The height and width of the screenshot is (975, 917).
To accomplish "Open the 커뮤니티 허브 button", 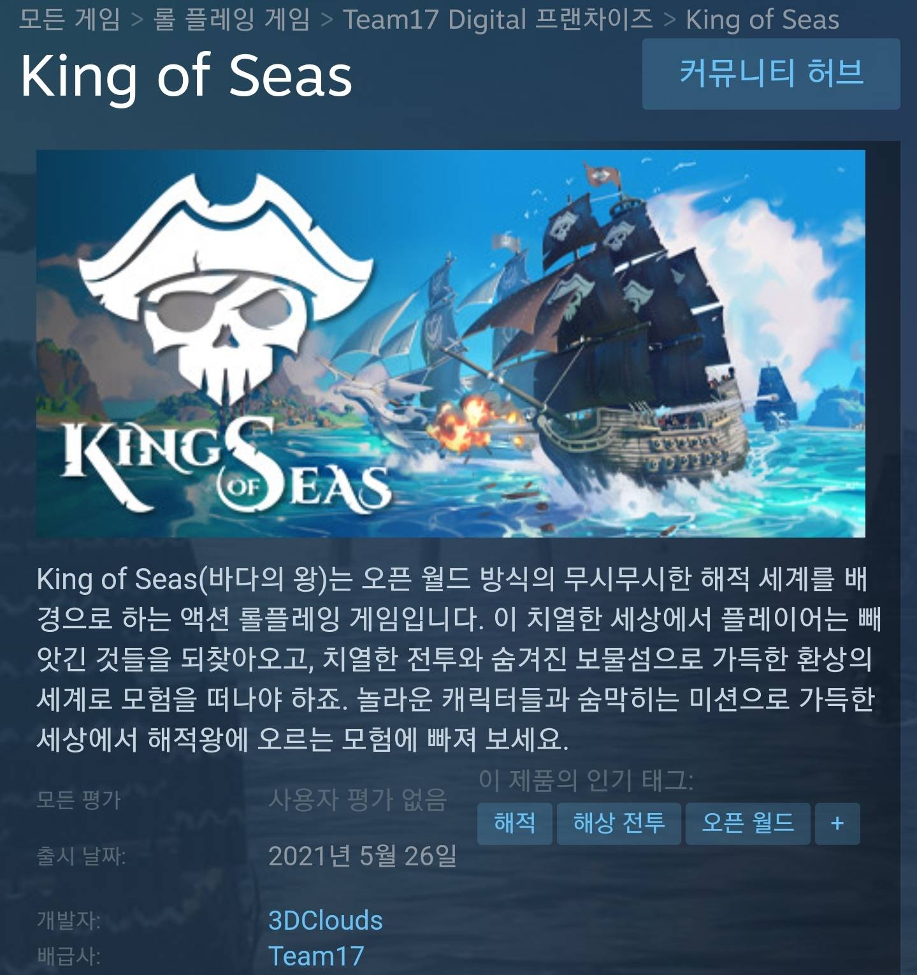I will pos(771,74).
